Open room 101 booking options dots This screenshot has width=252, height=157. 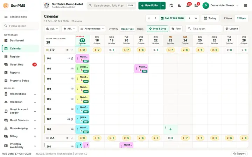78,59
